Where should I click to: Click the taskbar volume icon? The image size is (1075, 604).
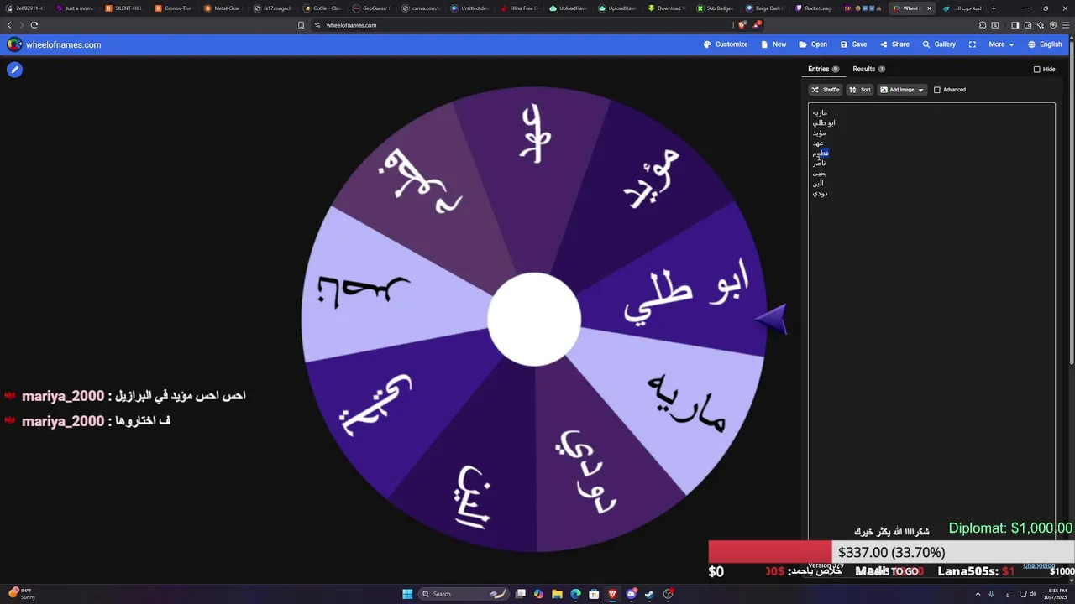click(1033, 594)
